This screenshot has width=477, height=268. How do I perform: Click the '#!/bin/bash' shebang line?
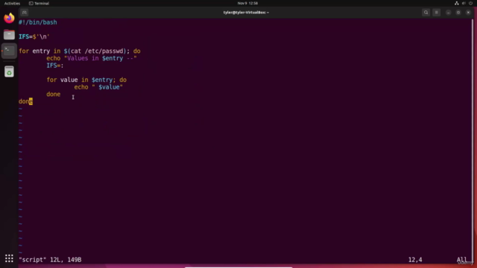(38, 22)
